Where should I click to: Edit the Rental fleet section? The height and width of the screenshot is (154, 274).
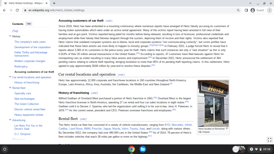coord(83,119)
